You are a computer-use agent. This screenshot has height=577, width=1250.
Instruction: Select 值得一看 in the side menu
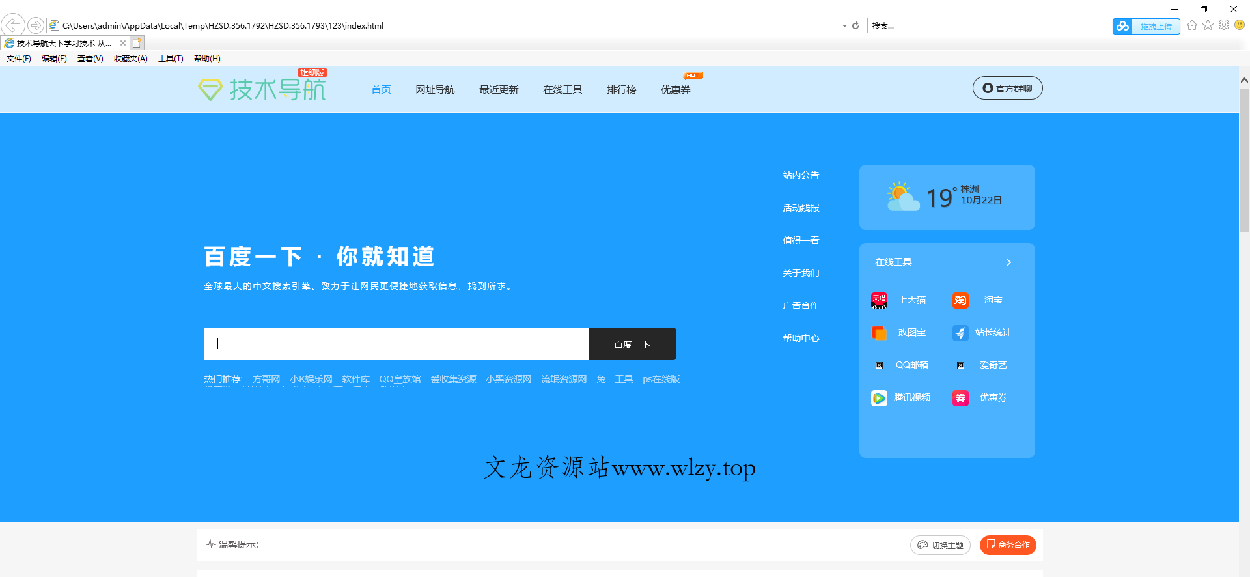(x=801, y=240)
